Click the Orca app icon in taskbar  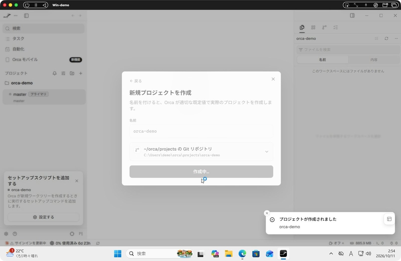click(283, 254)
